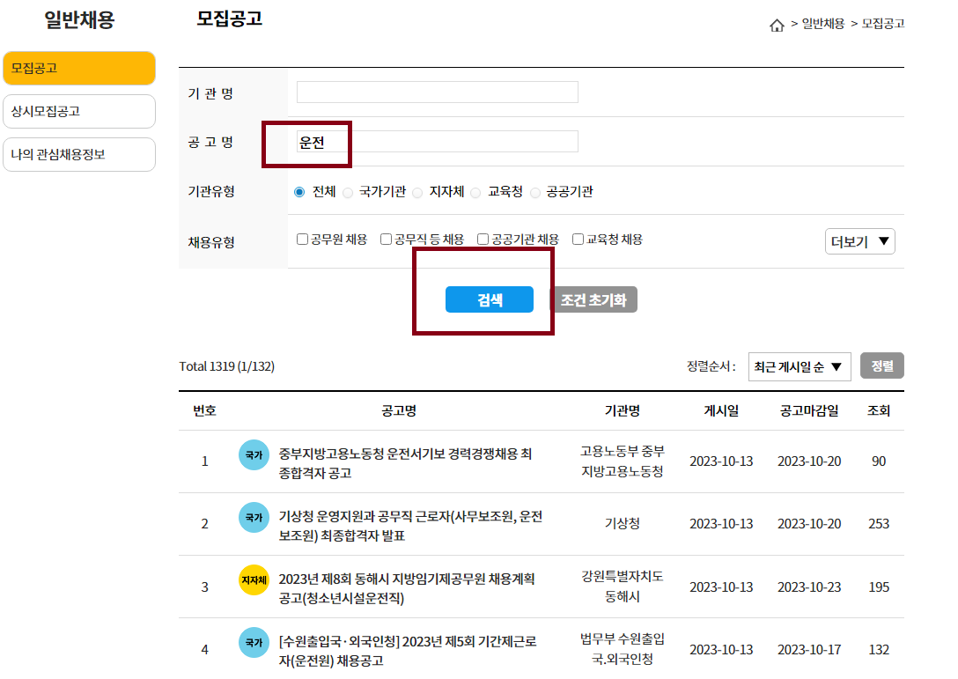The image size is (958, 679).
Task: Check 공공기관 채용 under 채용유형
Action: click(483, 238)
